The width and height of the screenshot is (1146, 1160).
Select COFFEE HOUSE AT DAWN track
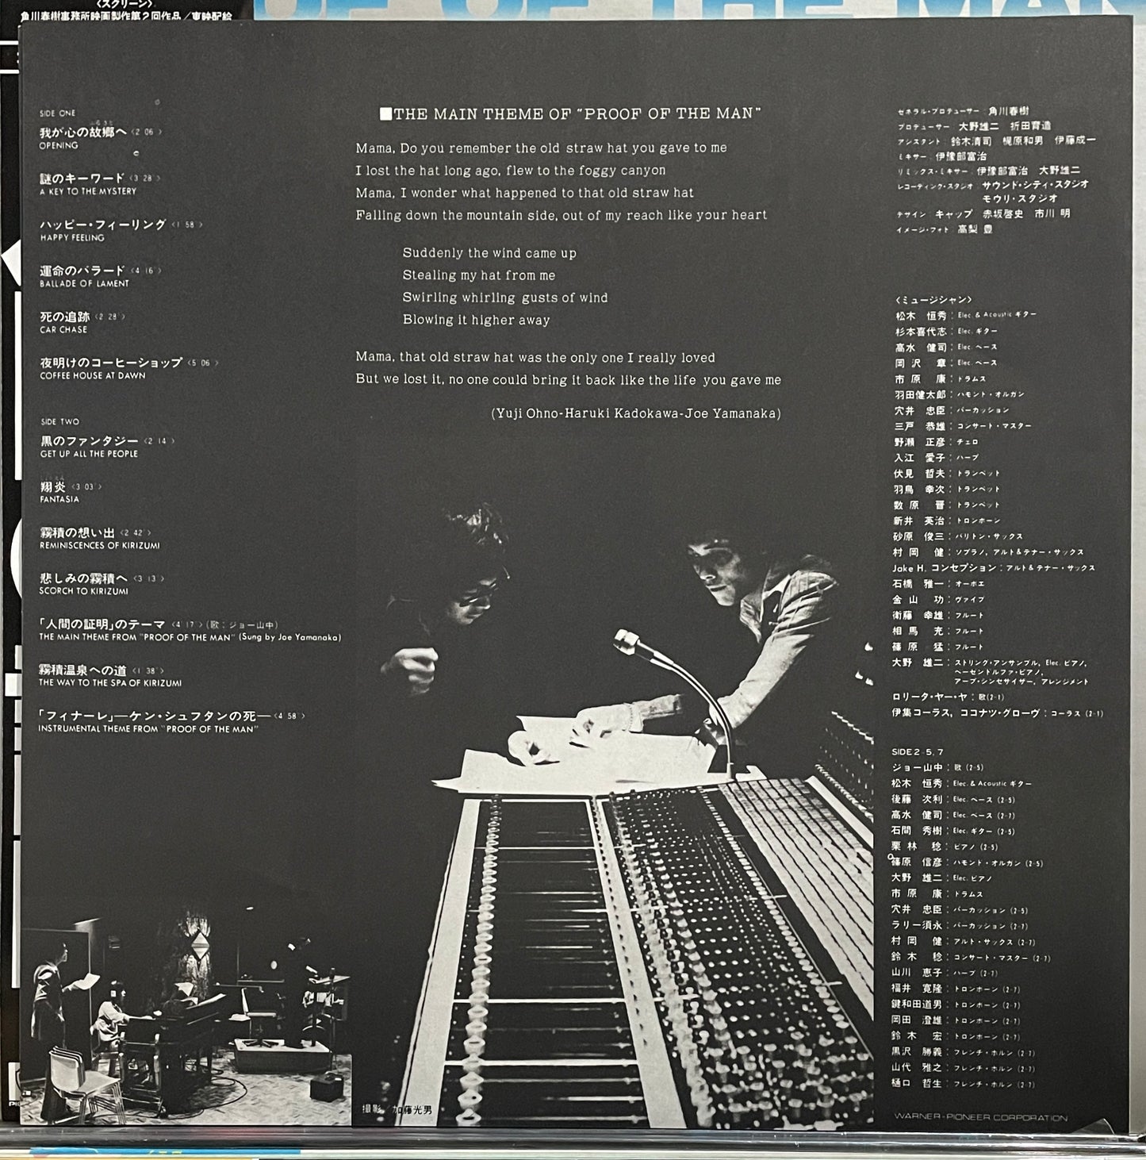[93, 376]
